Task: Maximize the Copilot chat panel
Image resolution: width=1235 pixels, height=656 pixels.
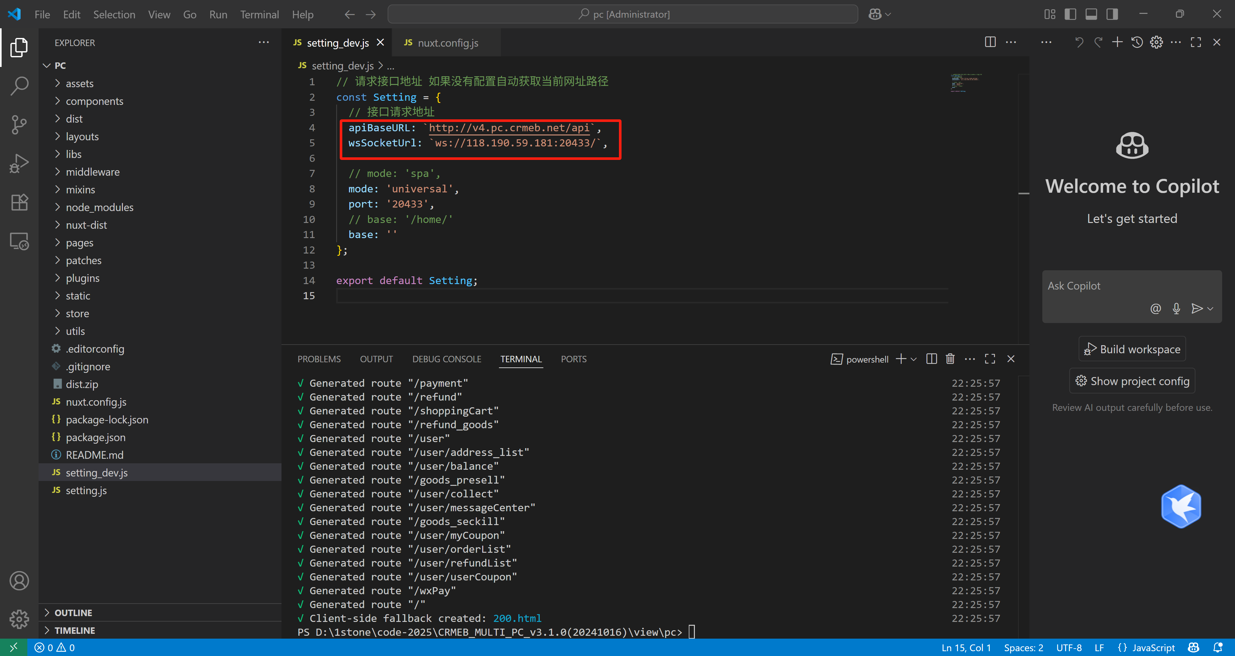Action: [x=1196, y=42]
